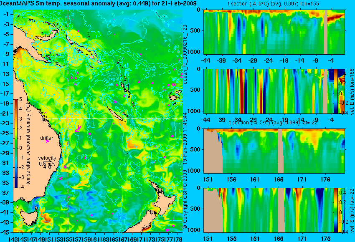Click latitude label '-1' on map y-axis
The image size is (355, 242).
pos(6,14)
